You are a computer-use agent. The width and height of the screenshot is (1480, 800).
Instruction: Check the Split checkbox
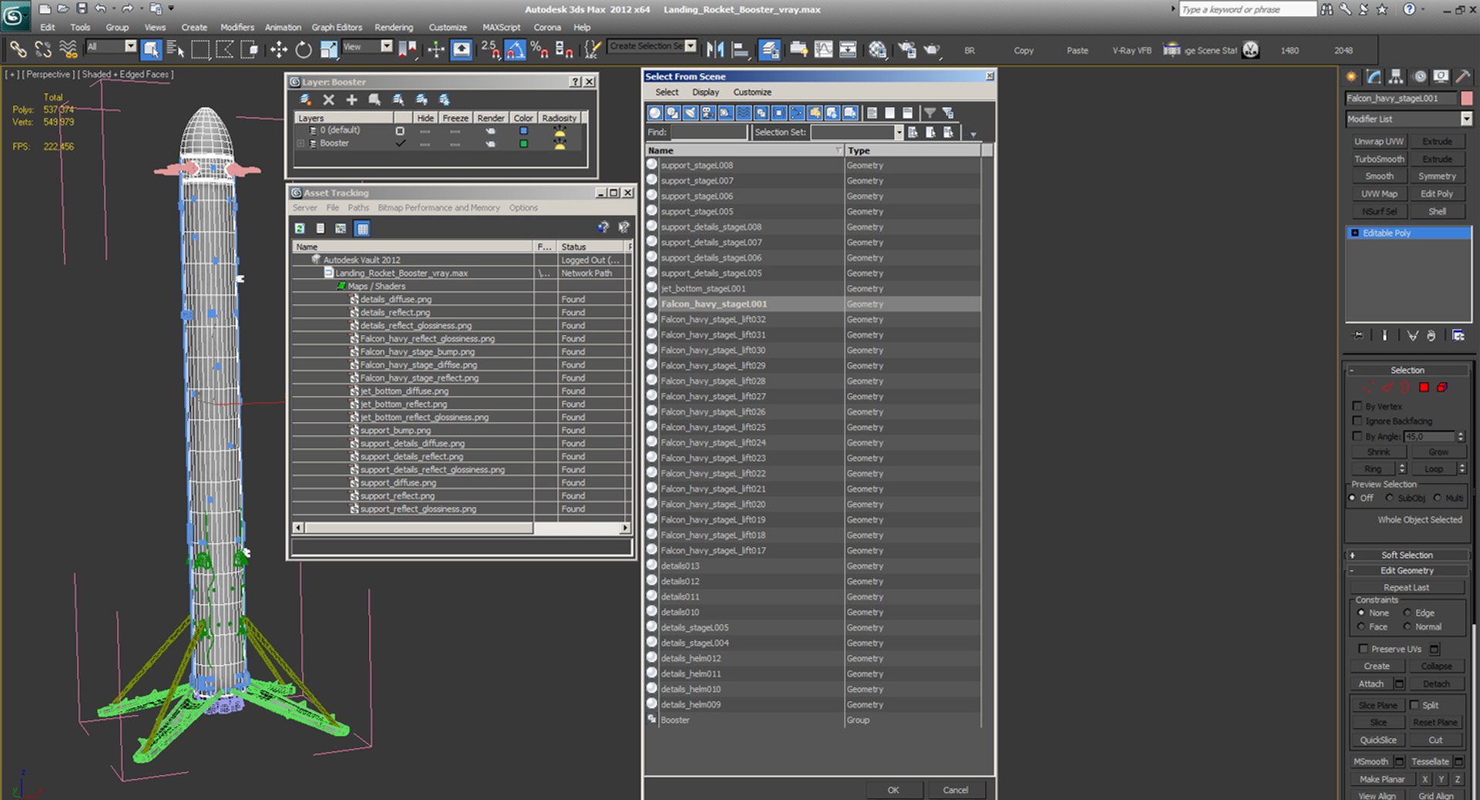1414,705
